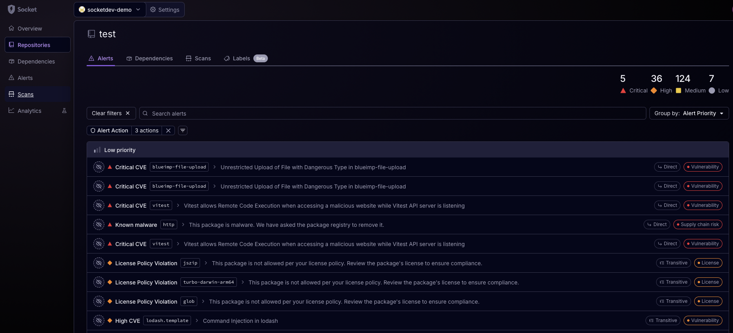Click the Critical red triangle count
Image resolution: width=733 pixels, height=333 pixels.
coord(634,84)
